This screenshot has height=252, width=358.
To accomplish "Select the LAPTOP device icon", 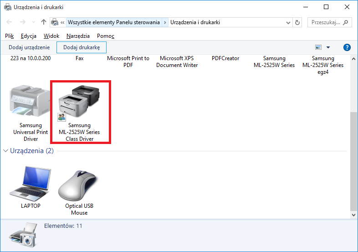I will point(31,184).
